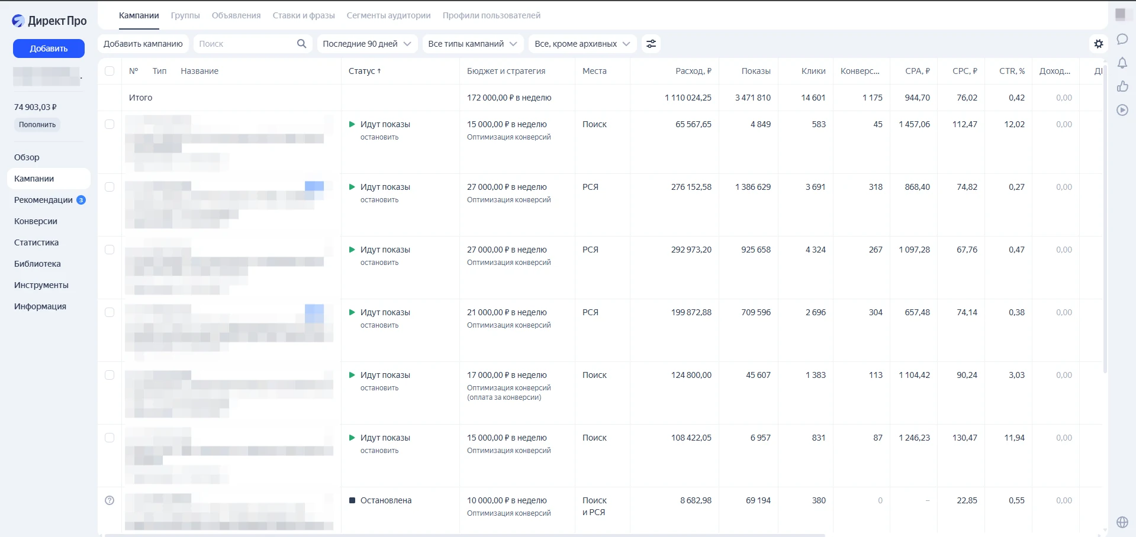Click the thumbs-up feedback icon
1136x537 pixels.
pyautogui.click(x=1122, y=86)
